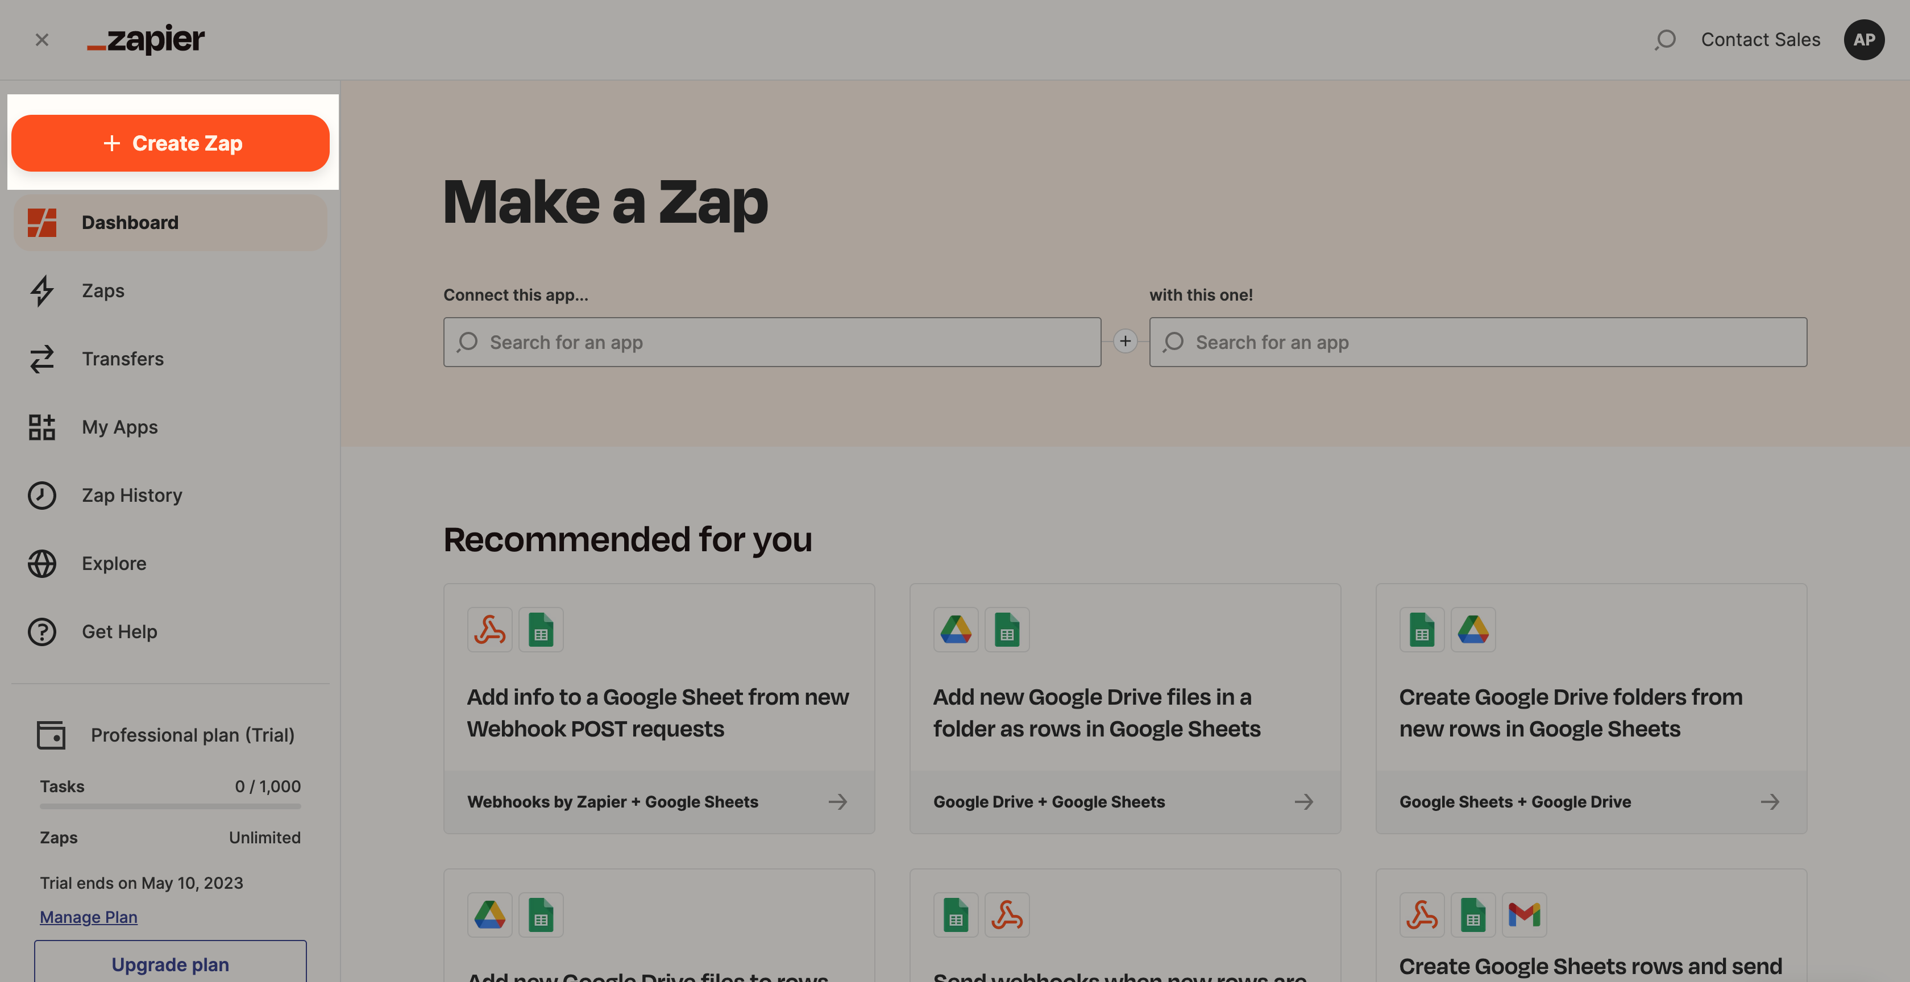Click Professional plan (Trial) label
The image size is (1910, 982).
(193, 735)
